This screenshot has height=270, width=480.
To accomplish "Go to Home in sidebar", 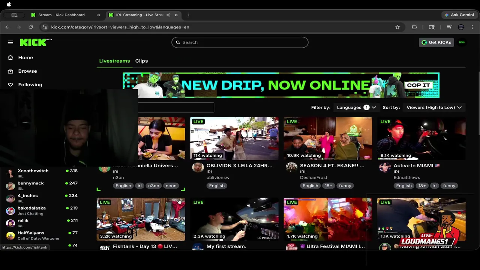I will click(25, 57).
